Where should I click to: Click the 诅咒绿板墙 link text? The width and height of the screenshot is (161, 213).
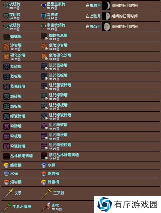58,105
